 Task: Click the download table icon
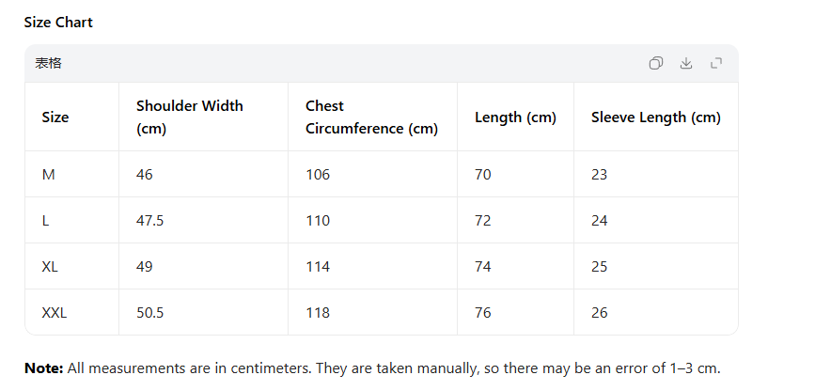click(686, 63)
